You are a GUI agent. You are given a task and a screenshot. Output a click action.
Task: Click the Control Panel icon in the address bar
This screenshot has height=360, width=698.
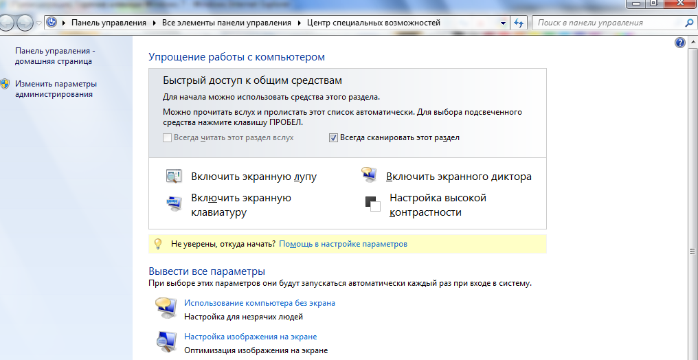[x=52, y=23]
